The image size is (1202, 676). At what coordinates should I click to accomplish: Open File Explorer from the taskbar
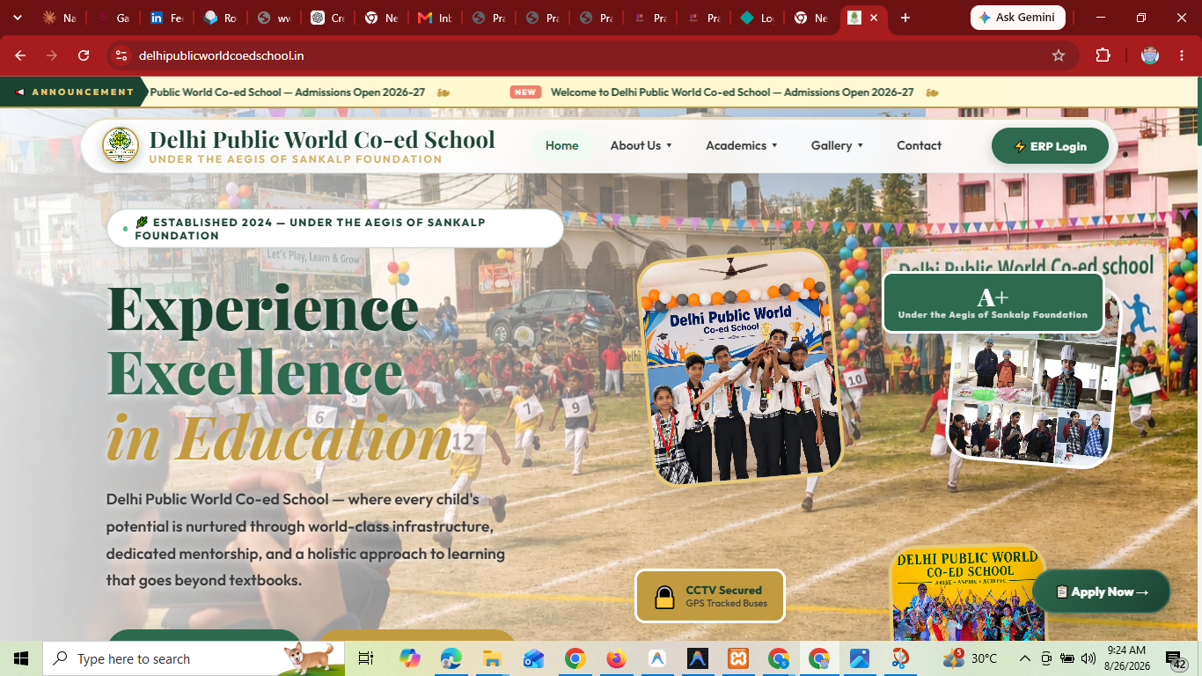pos(491,658)
